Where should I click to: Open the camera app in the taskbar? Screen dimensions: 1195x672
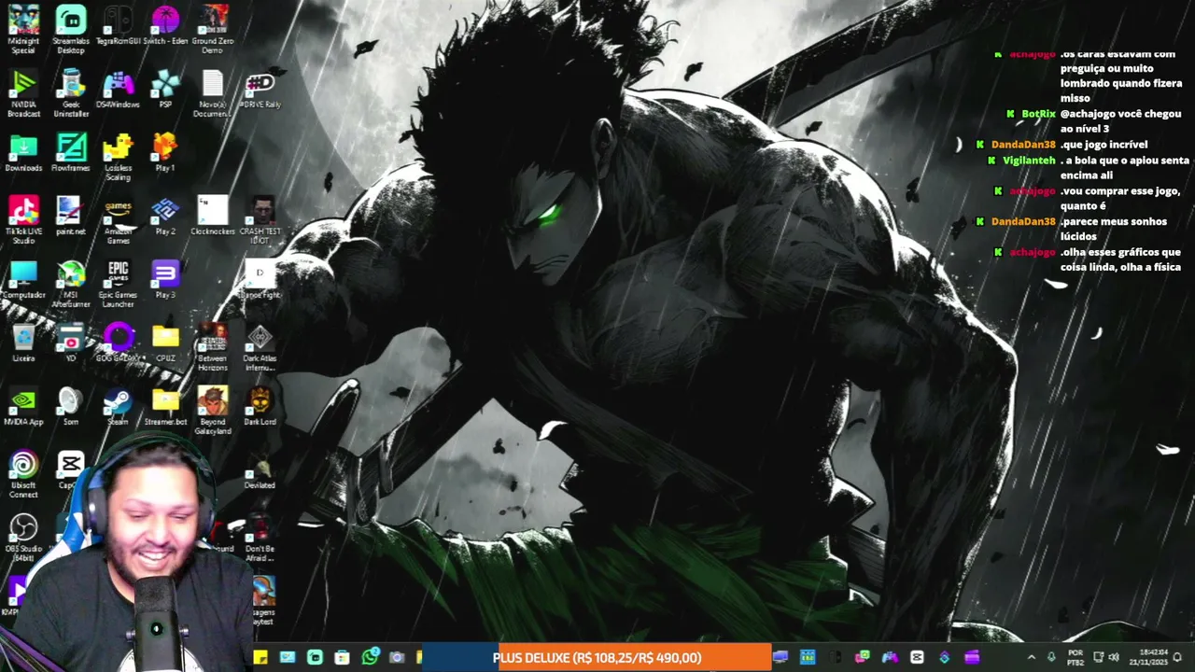(397, 657)
